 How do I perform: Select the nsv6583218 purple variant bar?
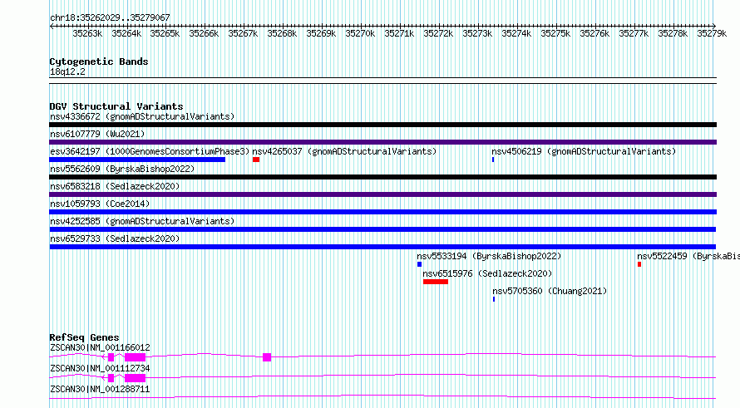pos(382,194)
